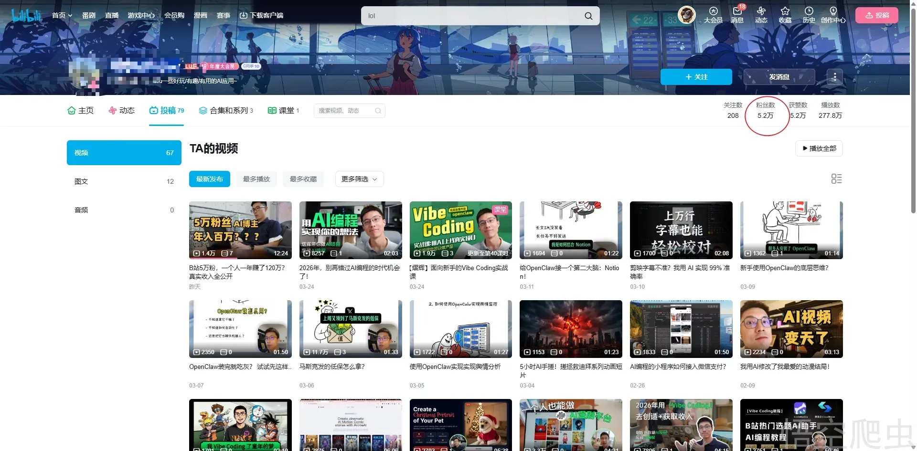Go to the 动态 profile tab
917x451 pixels.
pos(121,111)
